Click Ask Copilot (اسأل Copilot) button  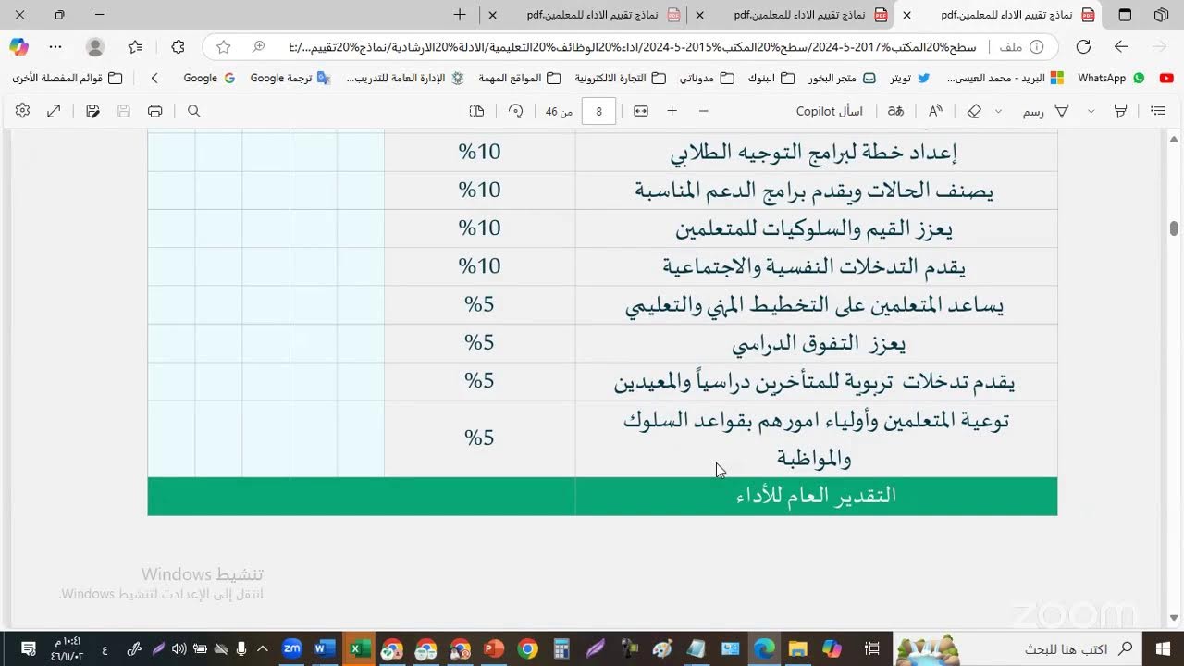[x=830, y=111]
